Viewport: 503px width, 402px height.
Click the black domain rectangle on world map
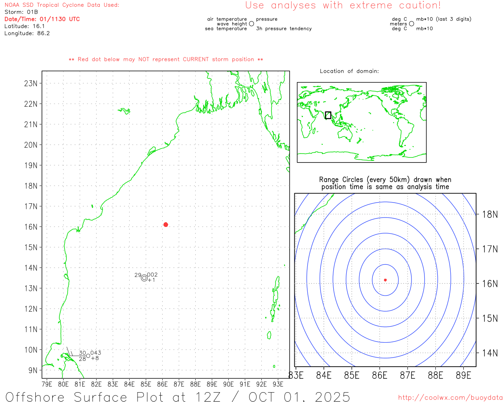point(328,115)
